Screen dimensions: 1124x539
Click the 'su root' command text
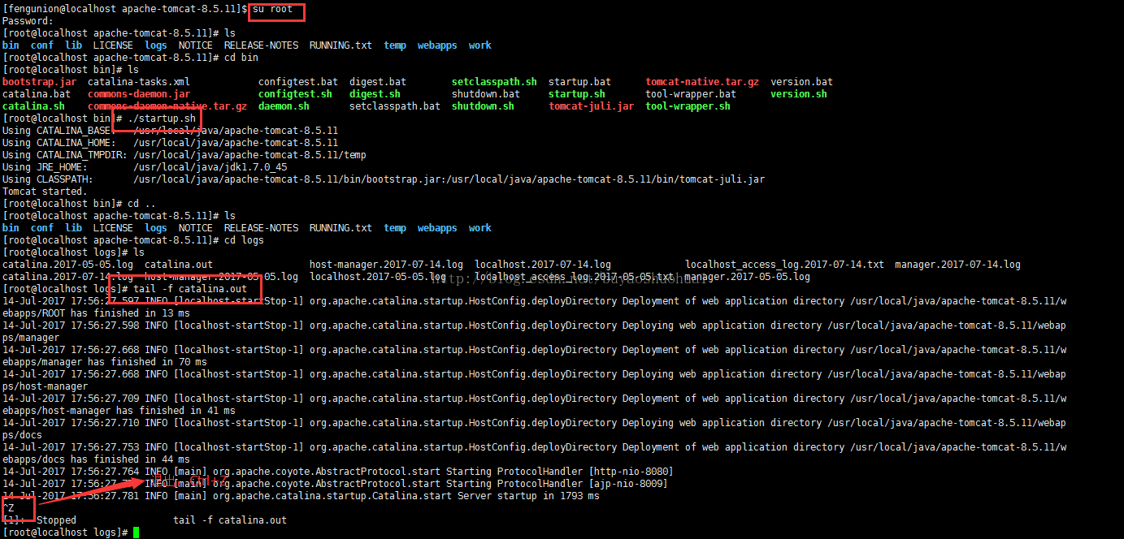tap(272, 9)
